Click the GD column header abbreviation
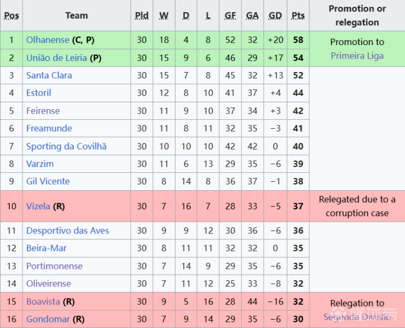The height and width of the screenshot is (328, 405). coord(275,16)
